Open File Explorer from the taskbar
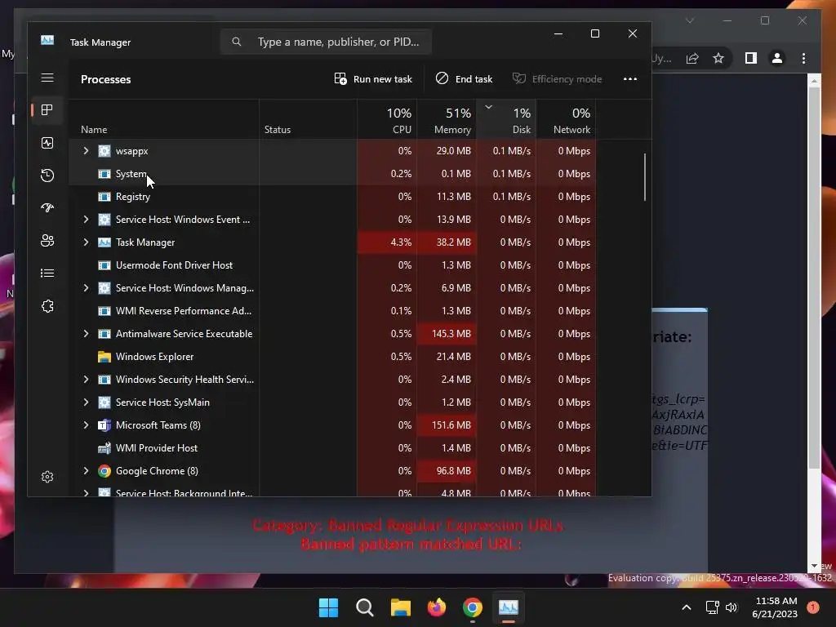836x627 pixels. point(400,607)
